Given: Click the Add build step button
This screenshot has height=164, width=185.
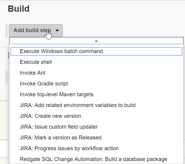Looking at the screenshot, I should (x=32, y=30).
